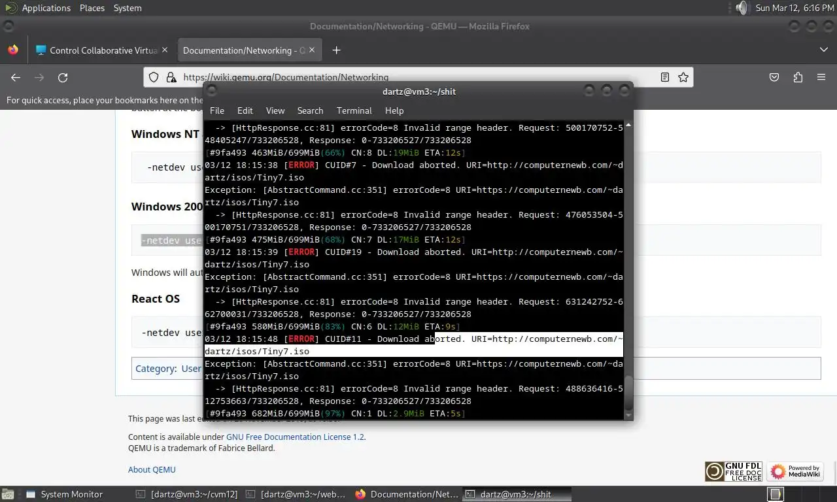The width and height of the screenshot is (837, 502).
Task: Click terminal window menu button left of title
Action: click(x=213, y=91)
